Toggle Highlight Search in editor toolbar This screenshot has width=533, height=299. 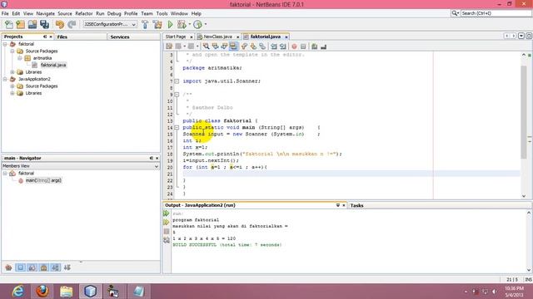click(x=233, y=47)
